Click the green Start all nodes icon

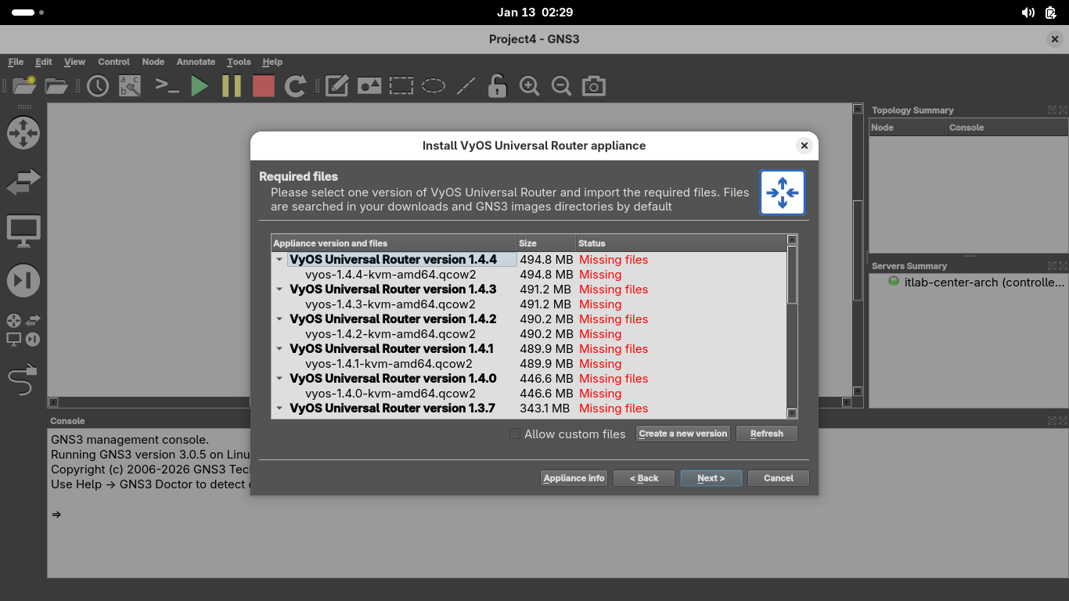(200, 86)
